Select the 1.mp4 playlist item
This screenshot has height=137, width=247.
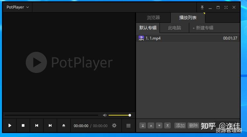click(188, 38)
